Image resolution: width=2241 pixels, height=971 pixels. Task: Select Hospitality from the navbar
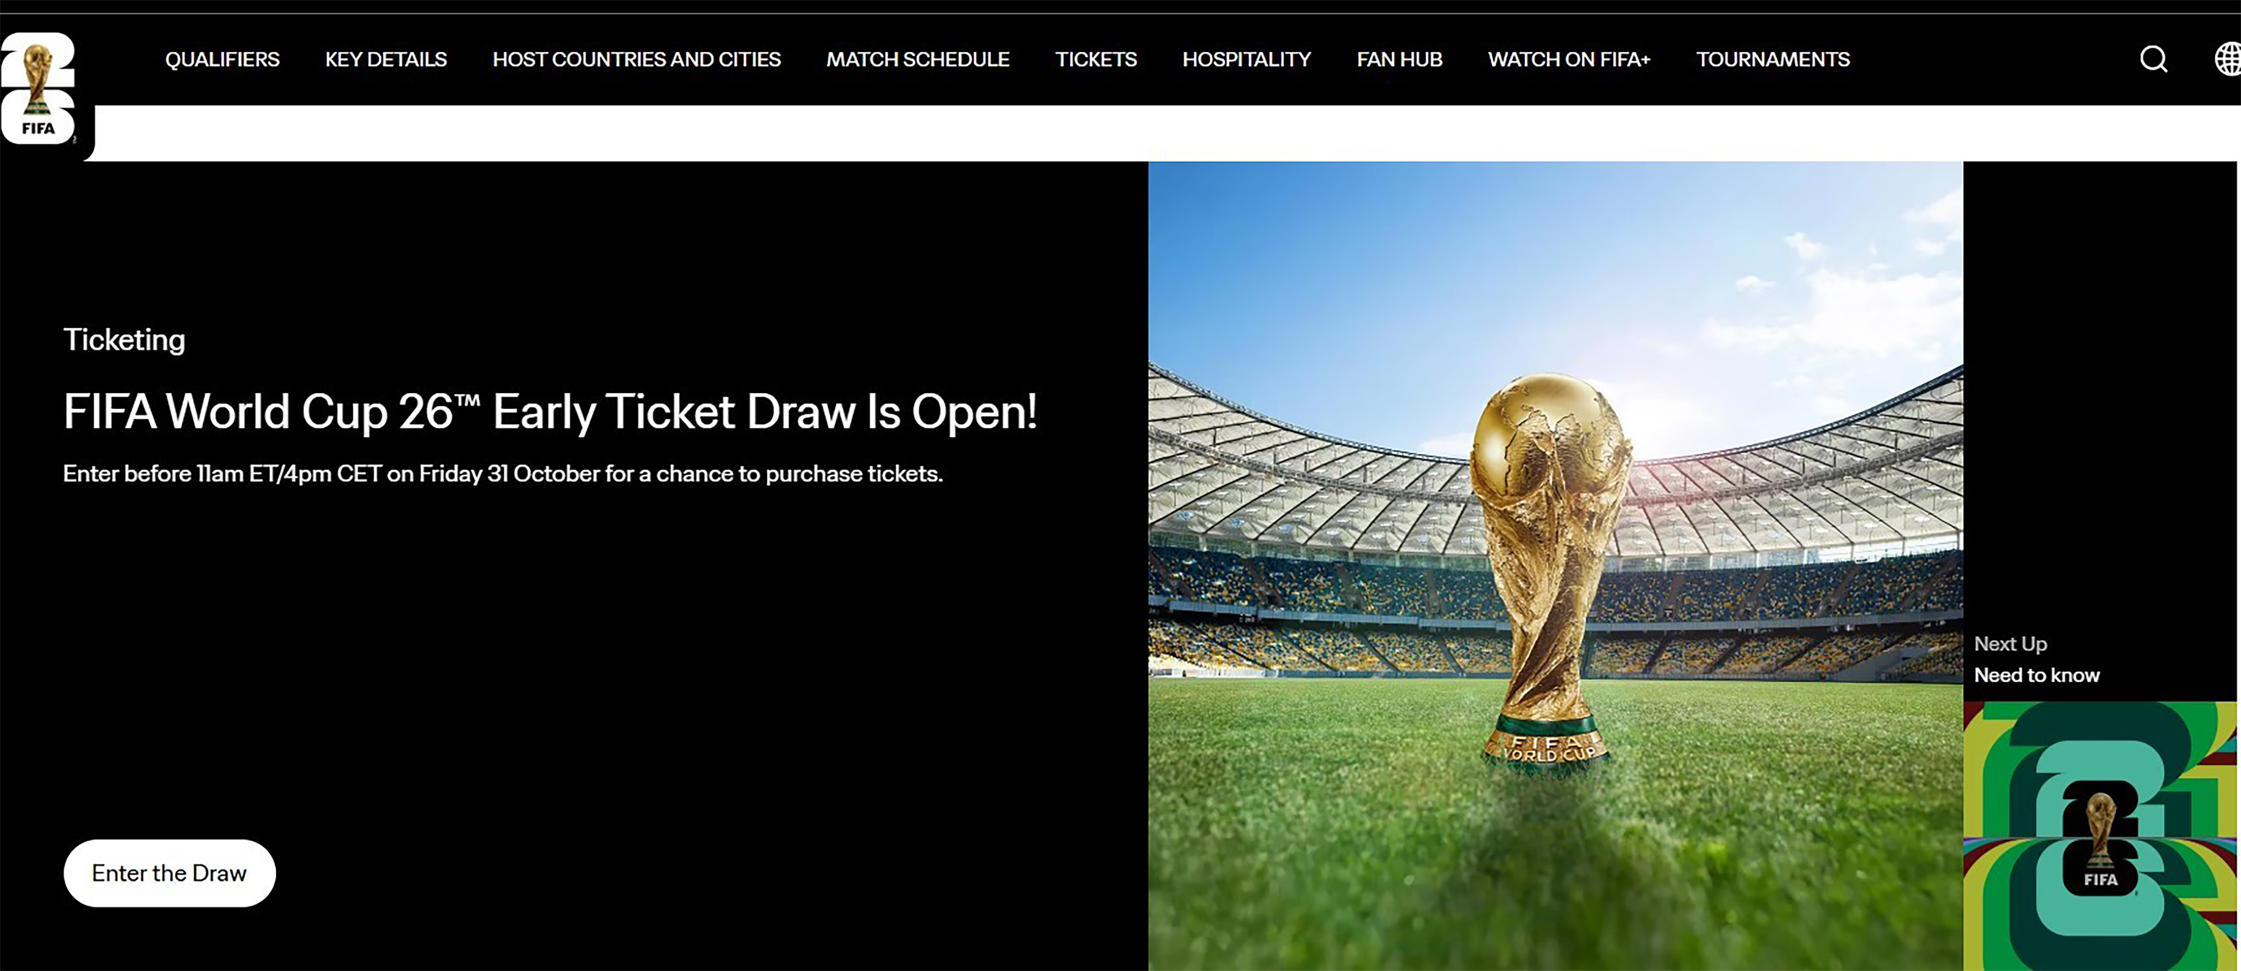(x=1247, y=59)
